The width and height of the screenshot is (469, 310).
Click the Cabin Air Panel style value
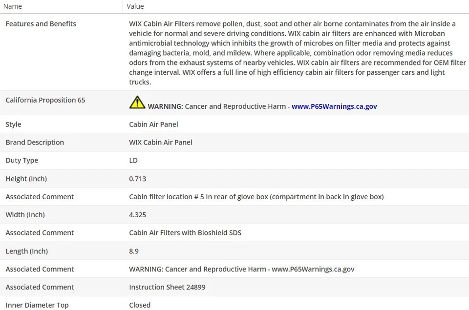(153, 124)
